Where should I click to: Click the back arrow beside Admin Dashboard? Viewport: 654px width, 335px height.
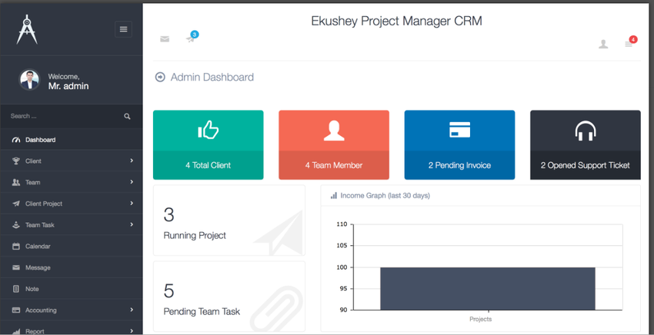[x=160, y=77]
